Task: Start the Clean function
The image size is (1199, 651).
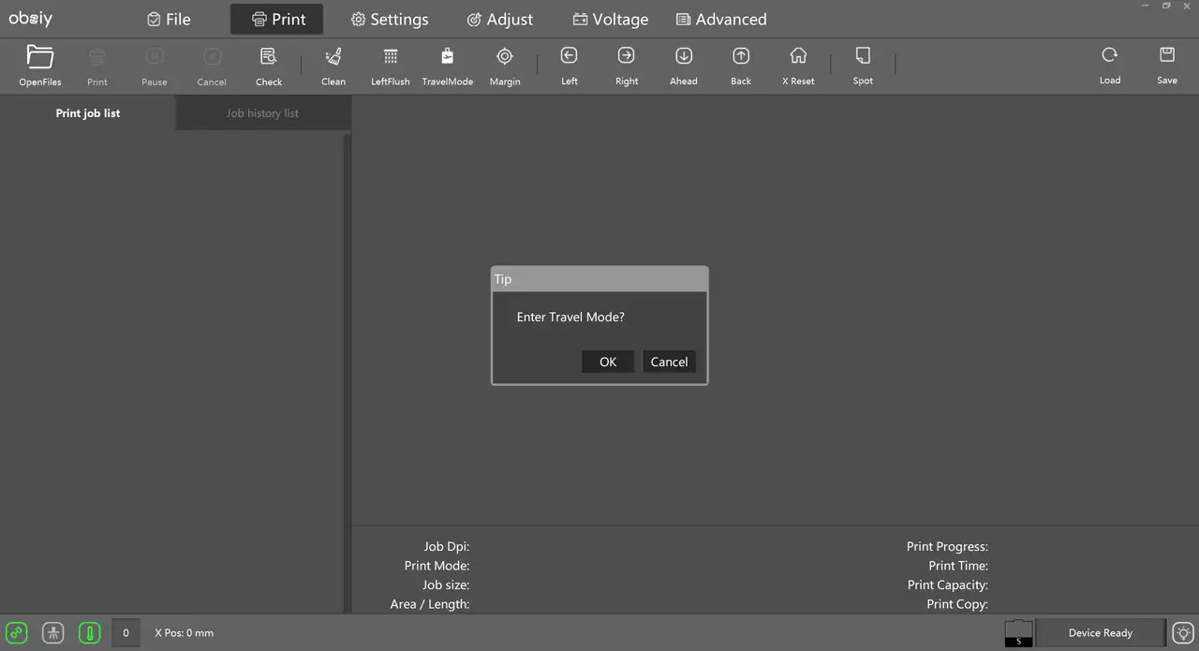Action: coord(333,57)
